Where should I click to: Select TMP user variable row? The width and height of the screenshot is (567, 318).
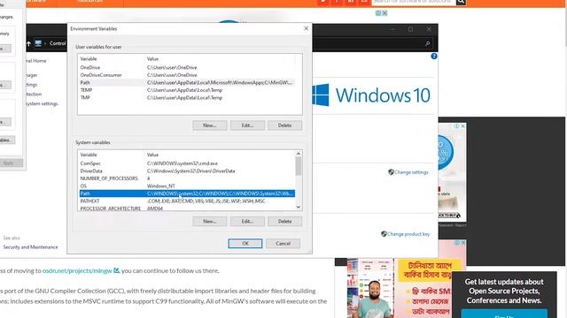[187, 98]
